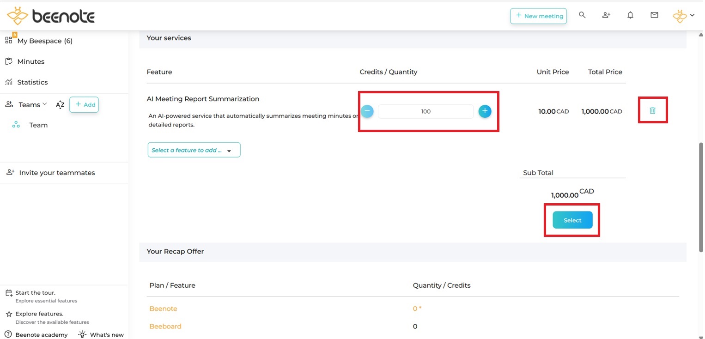Go to Minutes in the sidebar

[x=30, y=61]
